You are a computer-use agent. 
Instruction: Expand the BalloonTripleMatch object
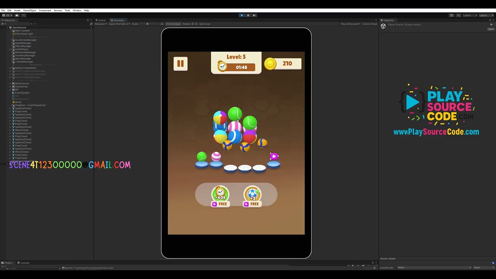[10, 68]
